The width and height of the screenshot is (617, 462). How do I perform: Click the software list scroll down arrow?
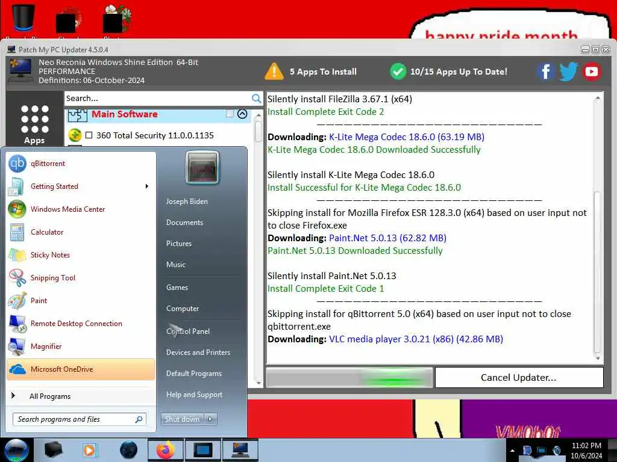pos(258,383)
